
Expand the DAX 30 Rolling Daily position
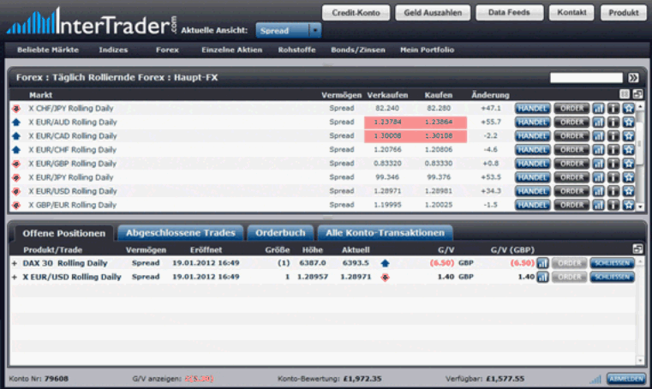(15, 263)
